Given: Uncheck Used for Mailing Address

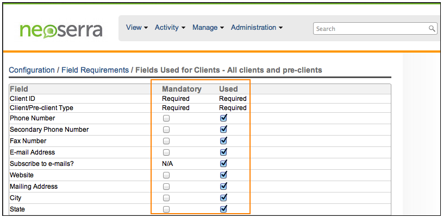Looking at the screenshot, I should 223,187.
